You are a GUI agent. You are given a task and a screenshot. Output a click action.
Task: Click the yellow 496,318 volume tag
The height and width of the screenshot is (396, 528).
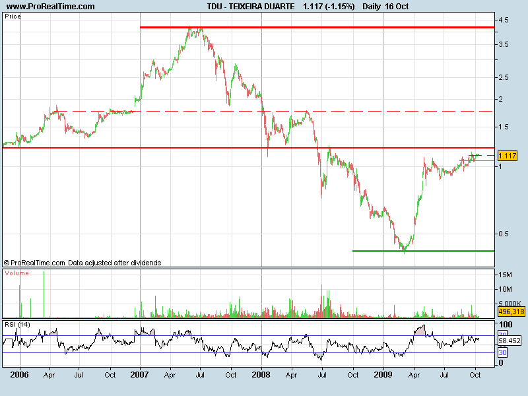pos(511,312)
